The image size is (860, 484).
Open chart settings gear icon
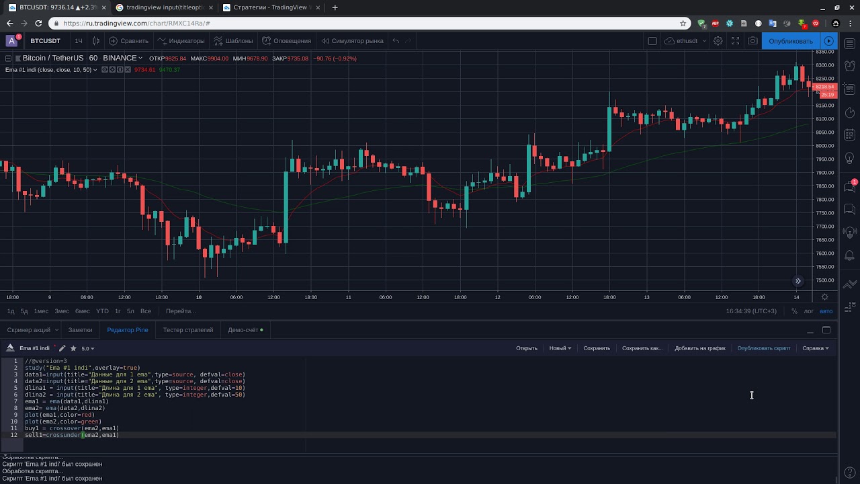click(x=718, y=41)
